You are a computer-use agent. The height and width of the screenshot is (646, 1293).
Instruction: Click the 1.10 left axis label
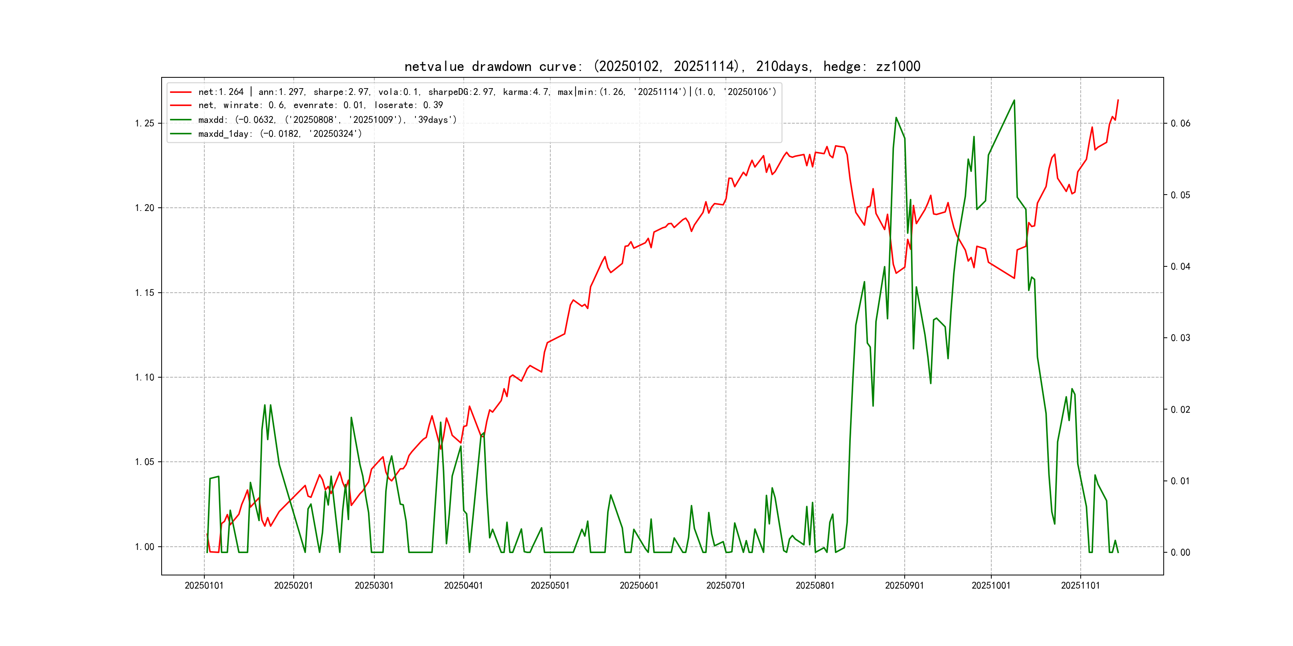(x=144, y=378)
